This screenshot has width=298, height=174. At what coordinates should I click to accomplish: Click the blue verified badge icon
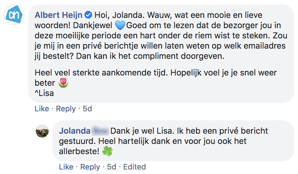pyautogui.click(x=89, y=15)
